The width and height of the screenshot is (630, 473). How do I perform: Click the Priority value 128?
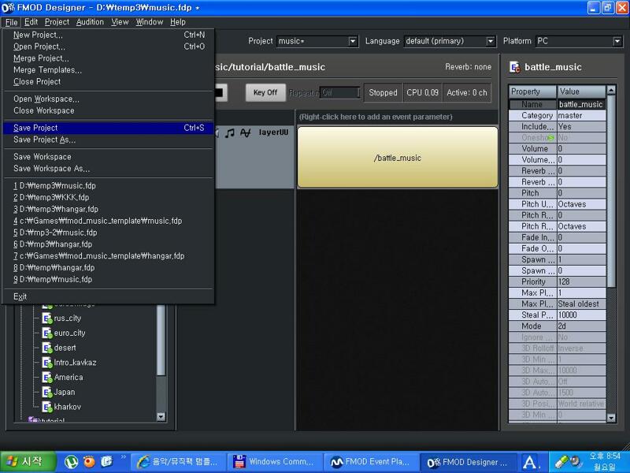(581, 282)
